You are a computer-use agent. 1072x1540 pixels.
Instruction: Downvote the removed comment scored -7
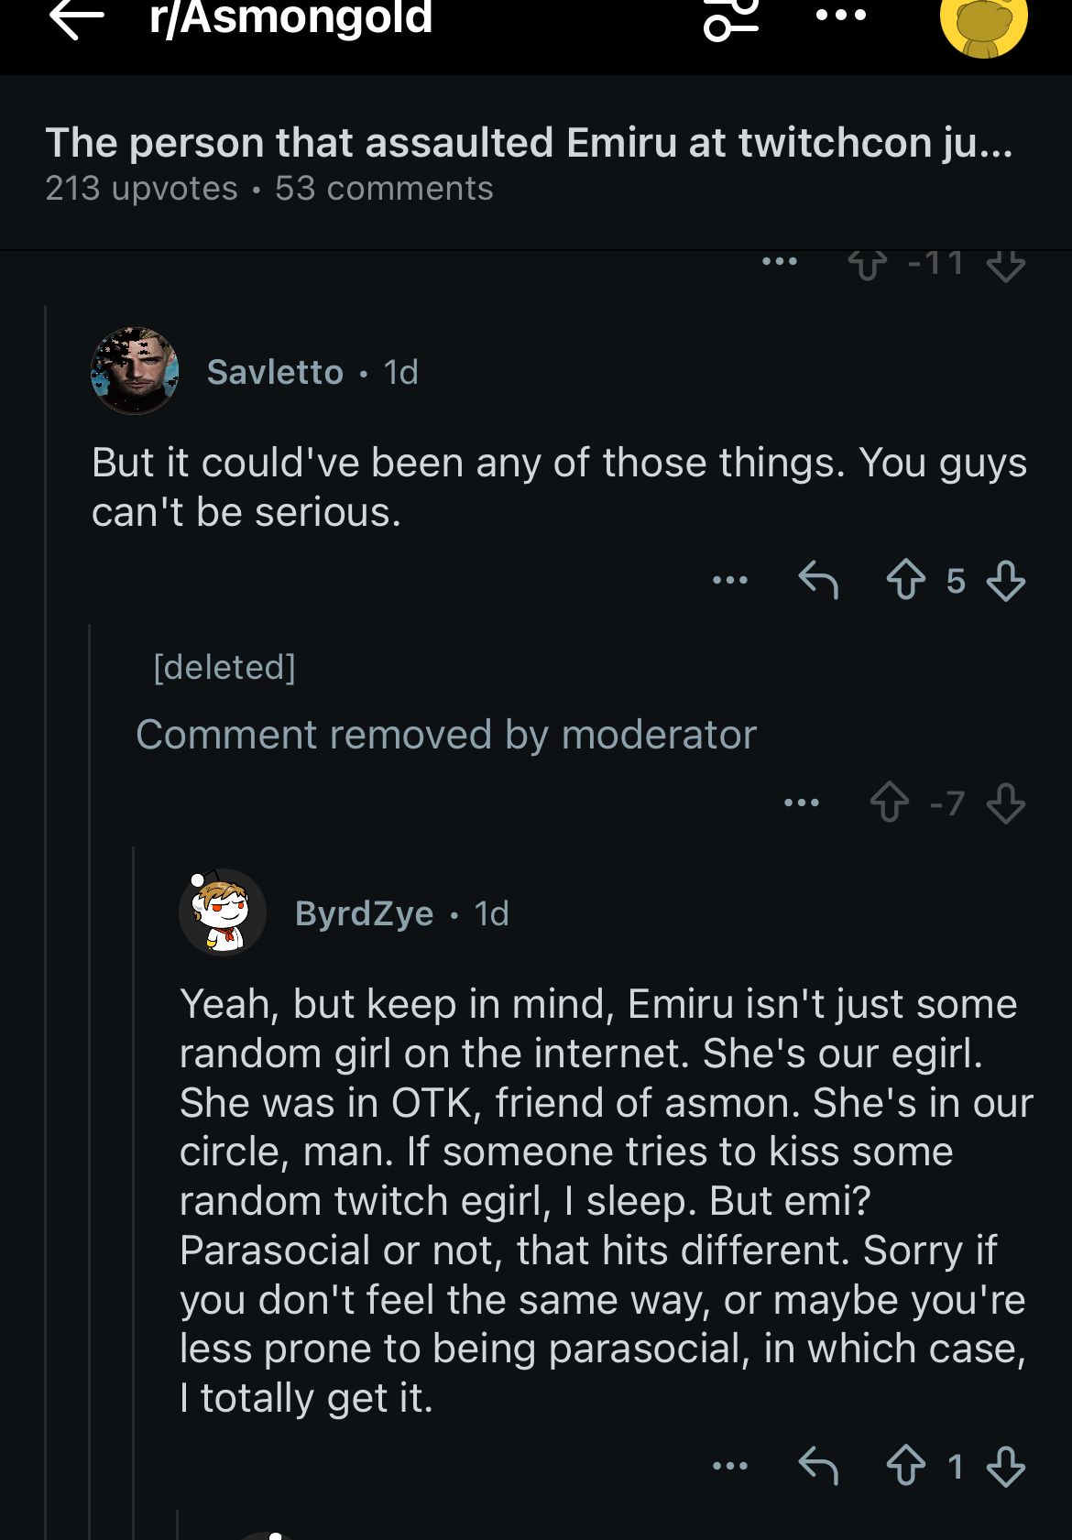point(1006,803)
